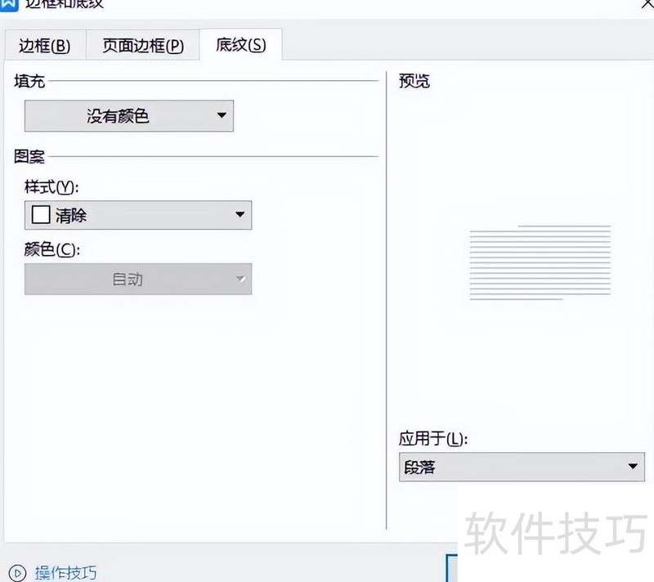Open the 应用于 dropdown showing 段落
This screenshot has height=582, width=654.
(522, 467)
